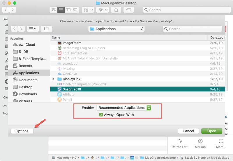Select Snagit 2018 in the list
This screenshot has width=233, height=161.
pos(137,89)
